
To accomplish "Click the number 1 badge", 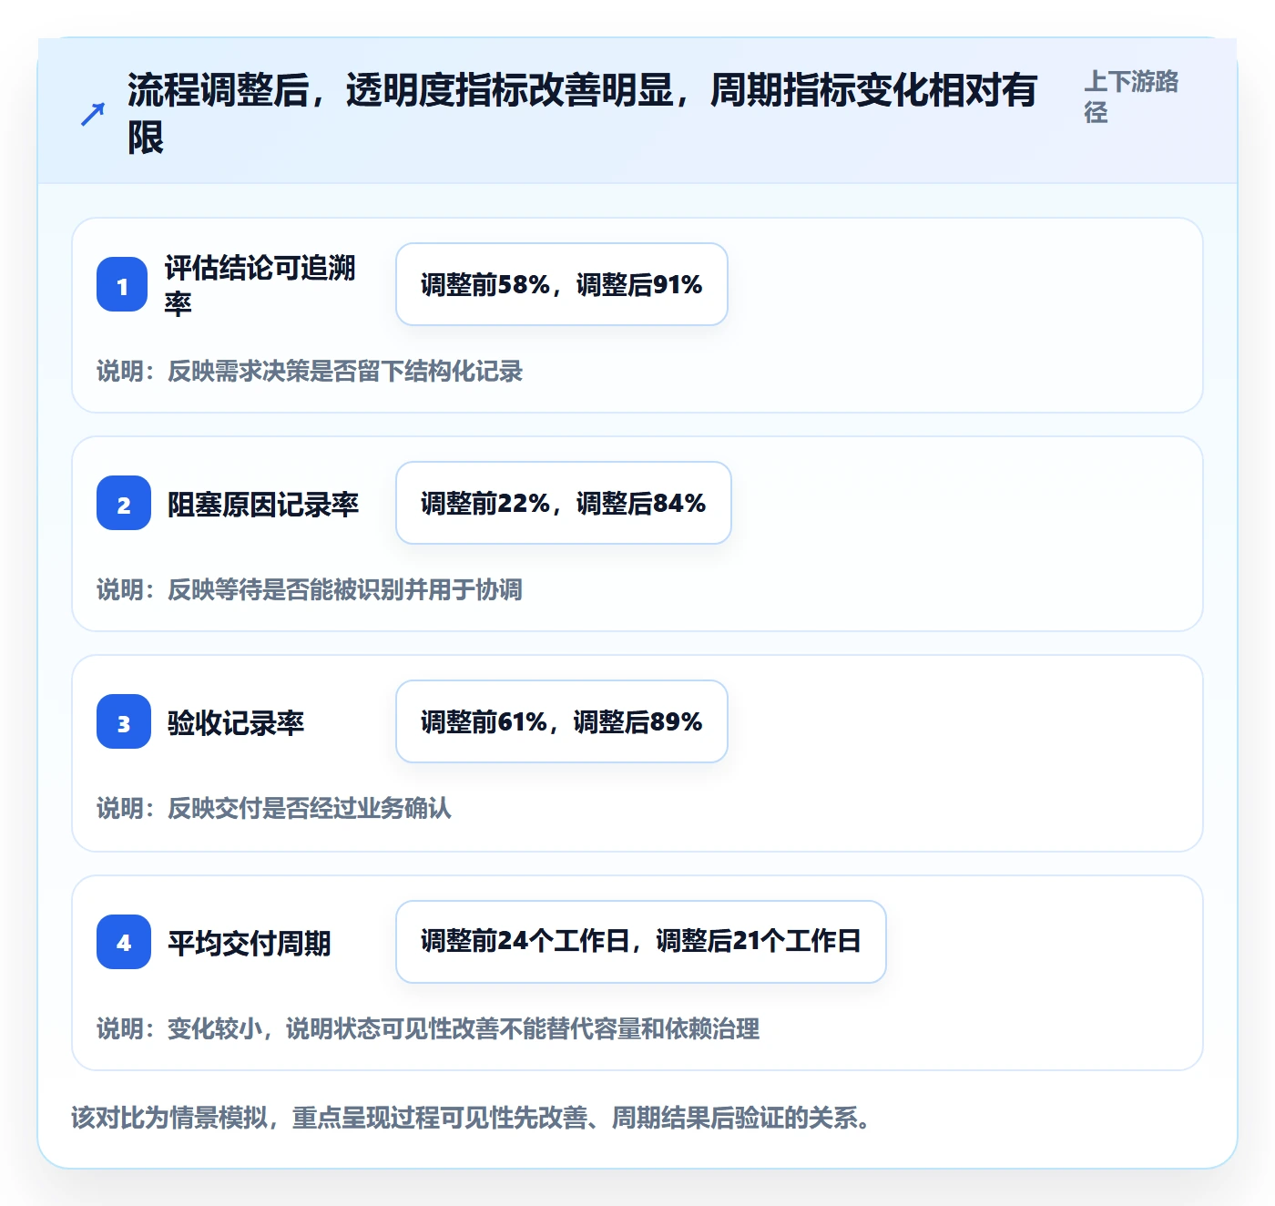I will tap(122, 284).
